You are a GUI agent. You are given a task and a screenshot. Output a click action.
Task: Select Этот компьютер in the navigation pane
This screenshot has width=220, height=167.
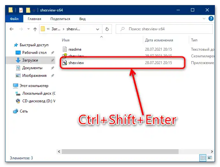(34, 86)
